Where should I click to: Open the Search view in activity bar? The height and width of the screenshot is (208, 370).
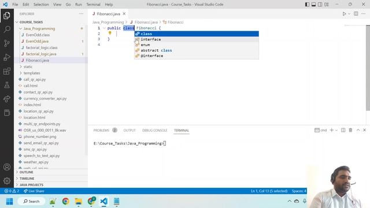click(x=6, y=29)
